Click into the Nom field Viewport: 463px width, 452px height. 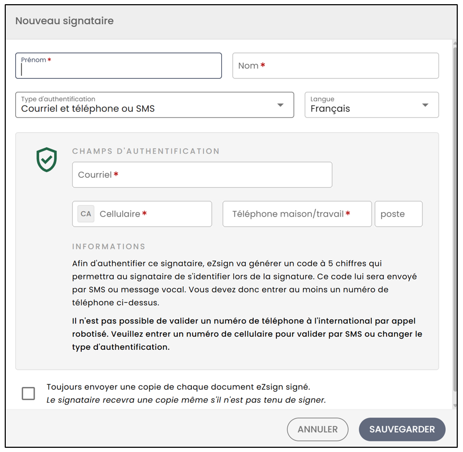tap(336, 66)
